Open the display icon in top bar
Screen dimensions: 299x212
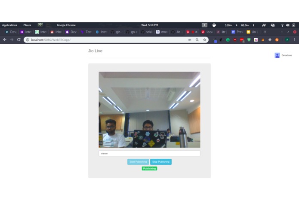point(273,25)
